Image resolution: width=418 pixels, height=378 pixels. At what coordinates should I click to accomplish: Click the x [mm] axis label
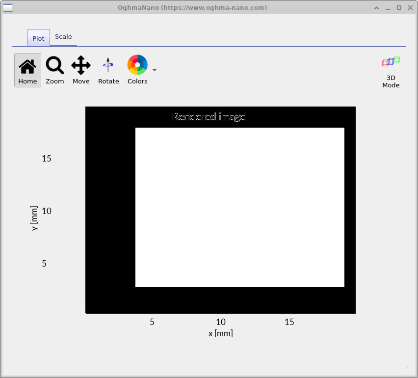[220, 333]
